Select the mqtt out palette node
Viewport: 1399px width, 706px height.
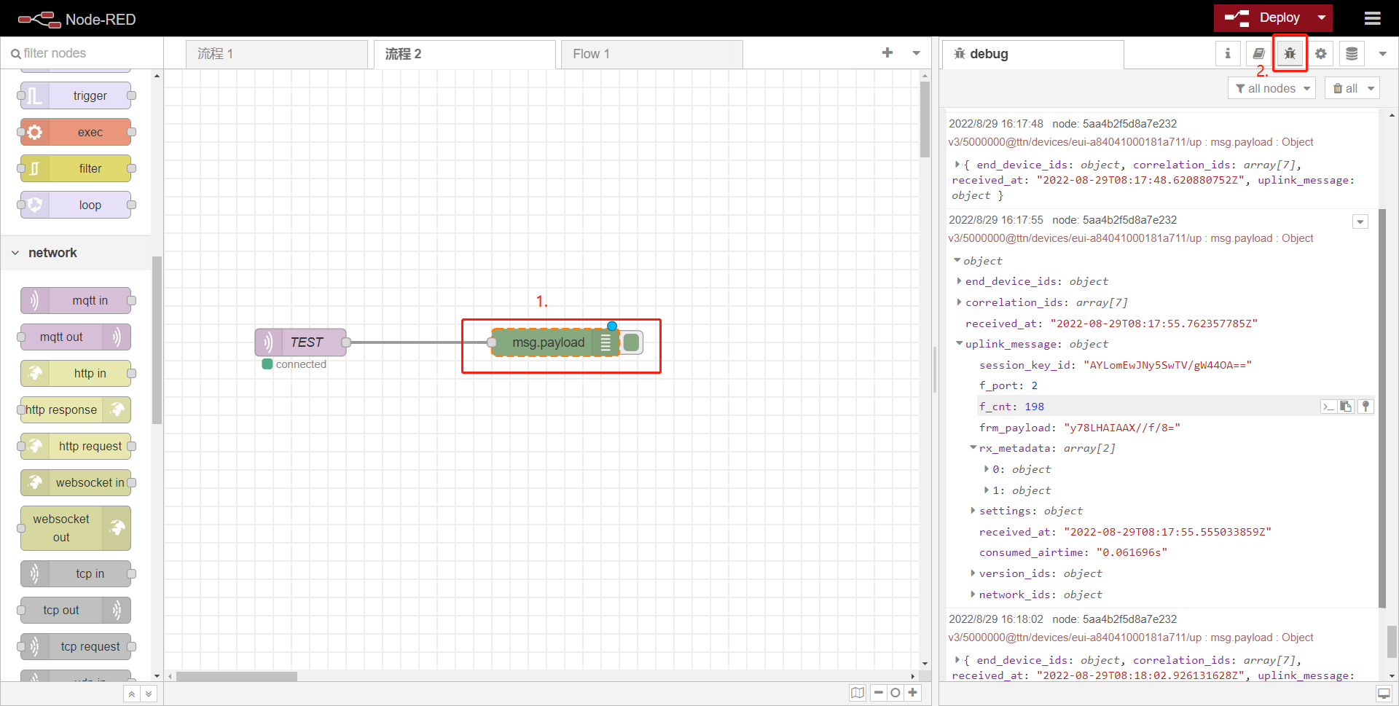pos(76,337)
